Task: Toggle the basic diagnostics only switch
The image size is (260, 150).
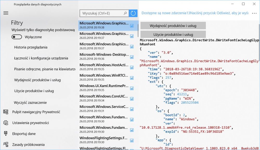Action: (x=17, y=37)
